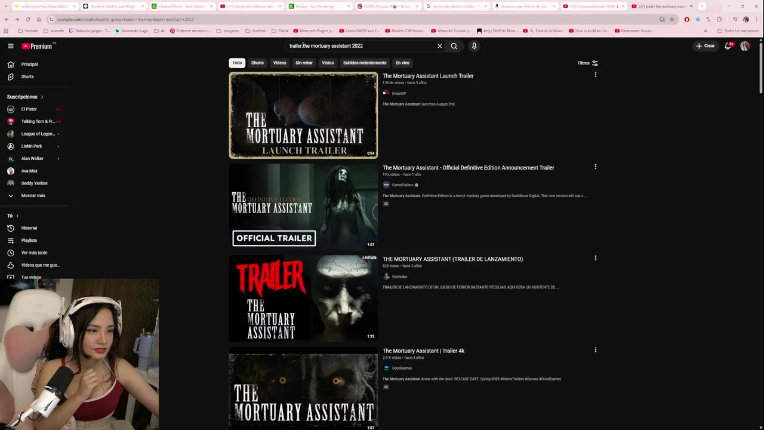Go to browser home page button

pos(39,19)
